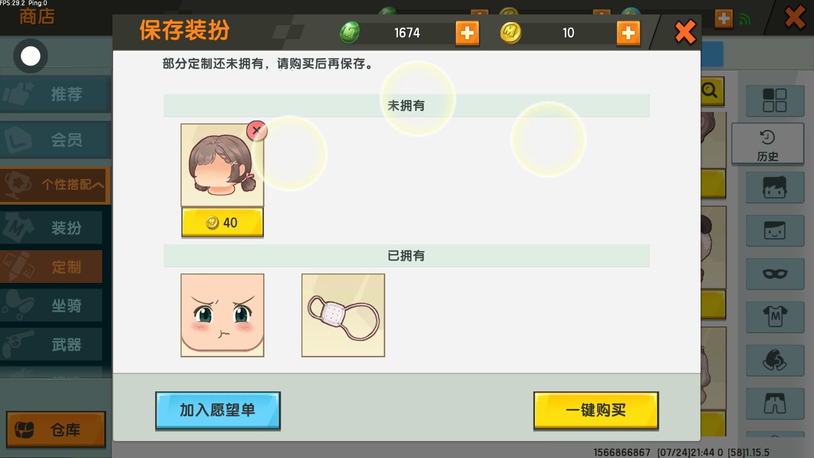Open the grid layout view icon
The height and width of the screenshot is (458, 814).
[x=775, y=101]
